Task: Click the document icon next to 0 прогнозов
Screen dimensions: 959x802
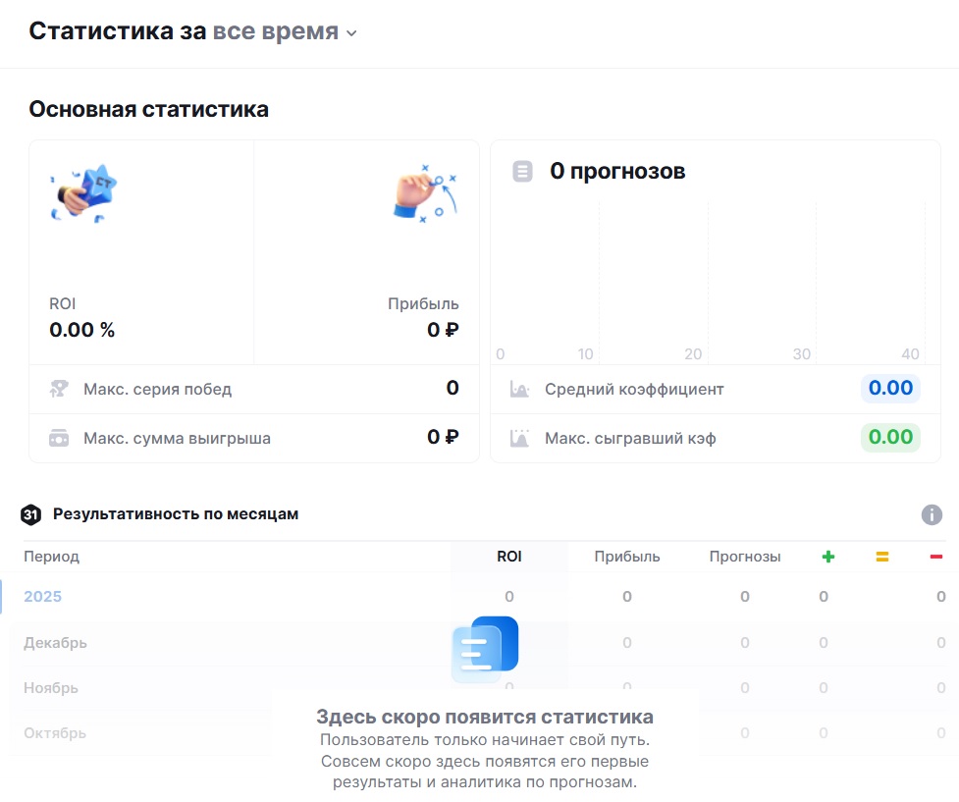Action: click(520, 171)
